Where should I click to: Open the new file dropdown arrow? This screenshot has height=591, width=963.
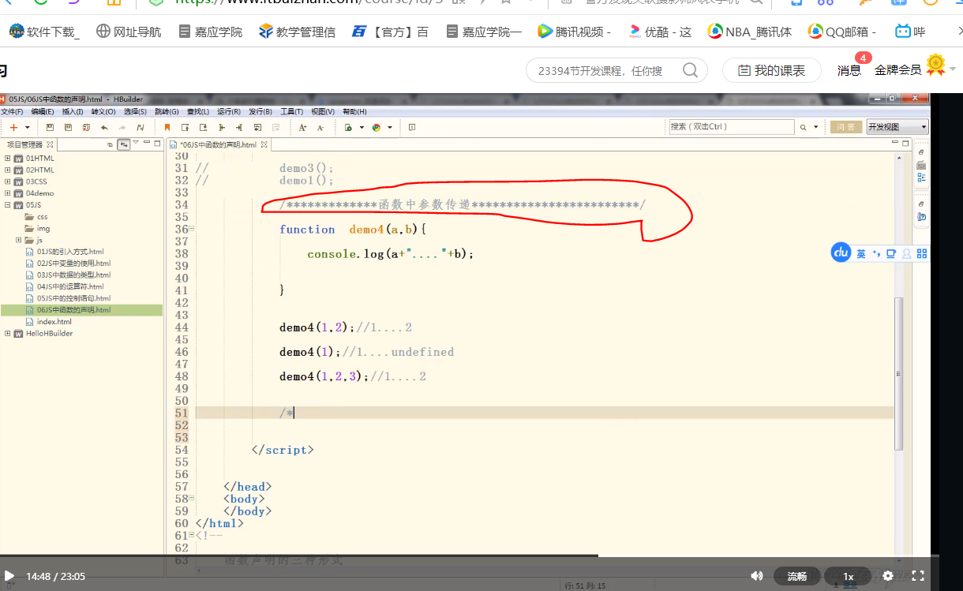tap(27, 127)
